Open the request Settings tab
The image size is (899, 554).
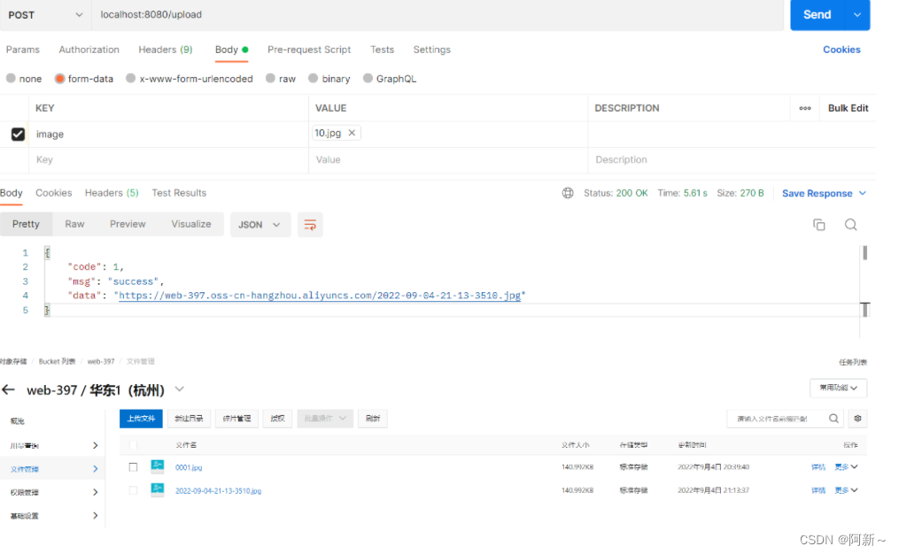coord(431,50)
